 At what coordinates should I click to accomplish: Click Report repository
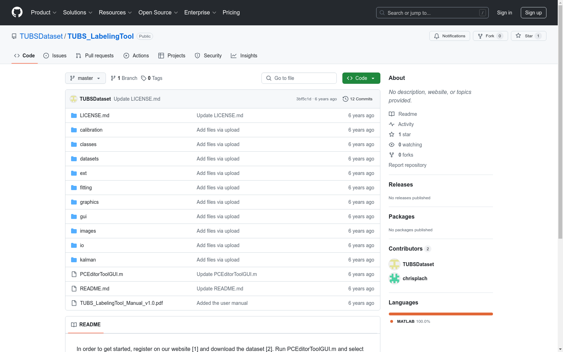point(407,165)
